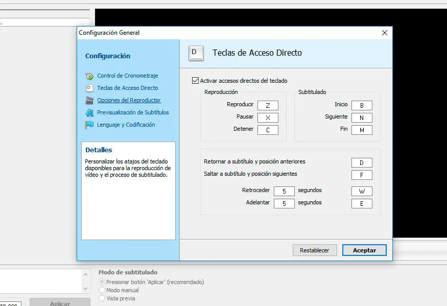Click the Reproducción group label
The width and height of the screenshot is (447, 306).
pos(221,92)
